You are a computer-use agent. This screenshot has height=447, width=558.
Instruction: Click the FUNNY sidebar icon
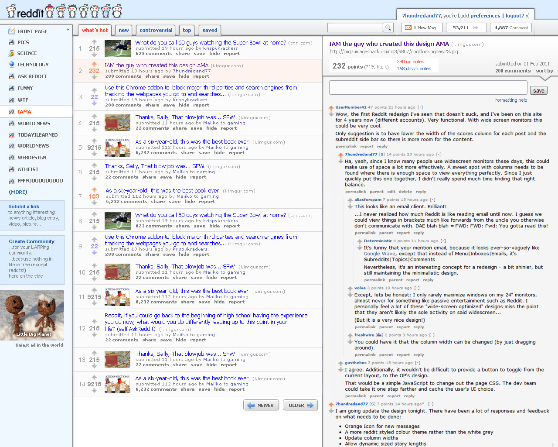pyautogui.click(x=11, y=88)
